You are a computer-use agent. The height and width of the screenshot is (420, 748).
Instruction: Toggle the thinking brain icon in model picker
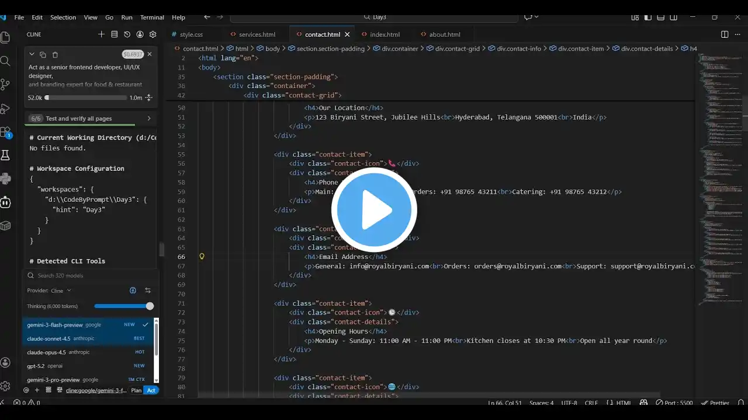133,290
